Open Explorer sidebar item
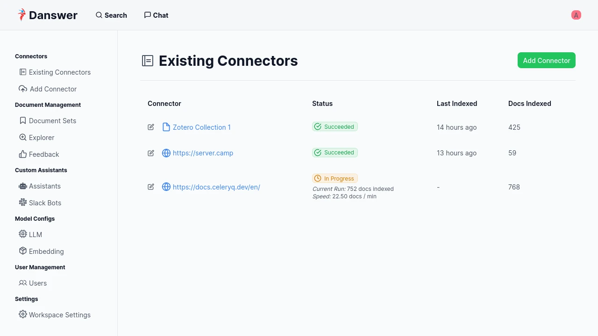598x336 pixels. click(x=37, y=137)
